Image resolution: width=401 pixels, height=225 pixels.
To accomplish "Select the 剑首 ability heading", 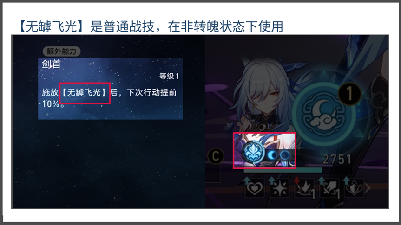I will (51, 64).
